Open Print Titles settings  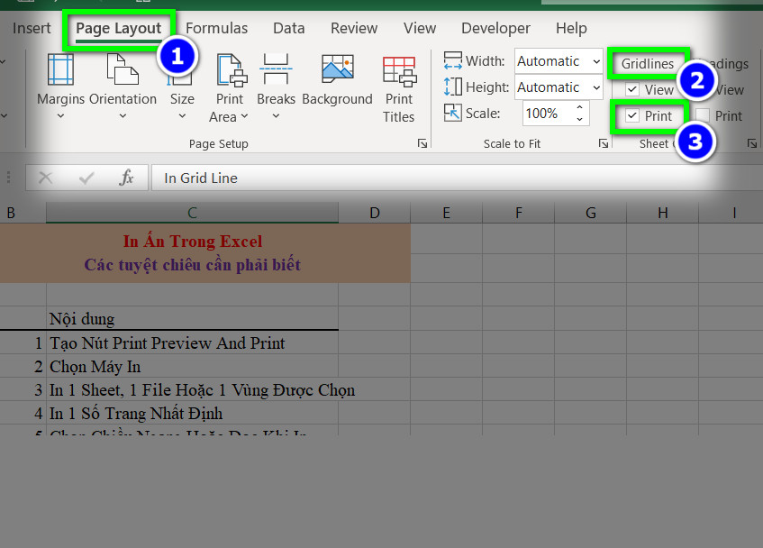(x=398, y=87)
